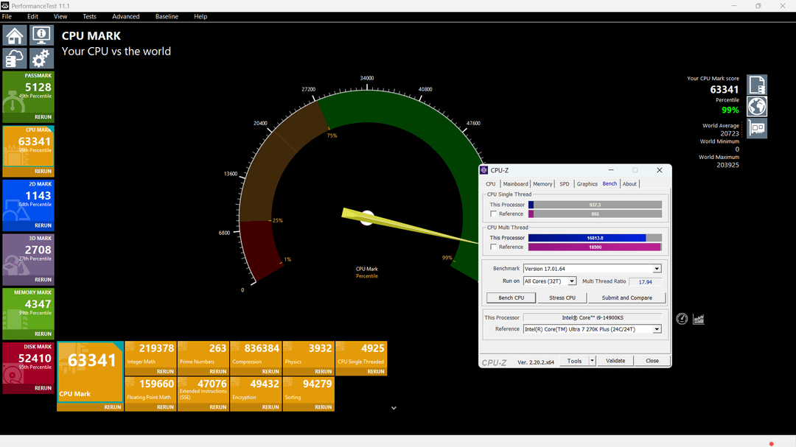This screenshot has width=796, height=447.
Task: Open the Compression 836384 tile
Action: point(256,354)
